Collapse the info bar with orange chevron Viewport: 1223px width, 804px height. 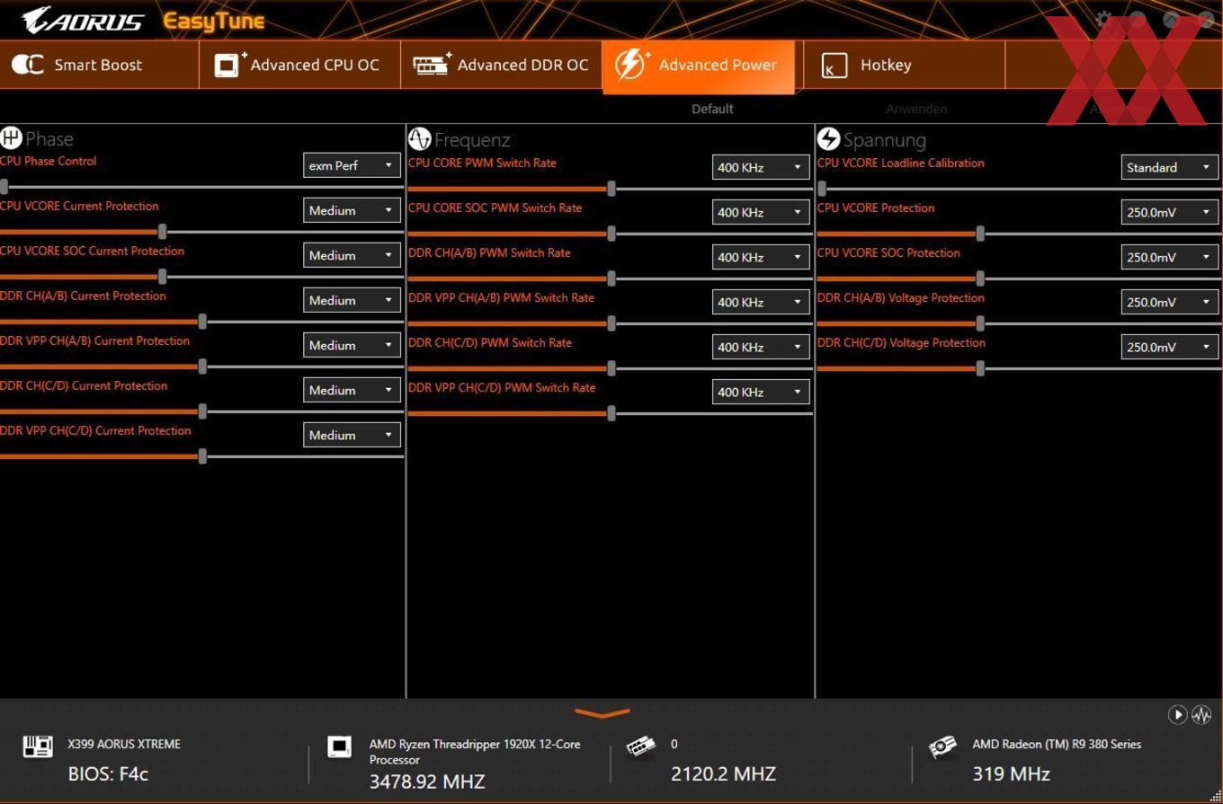click(x=602, y=713)
